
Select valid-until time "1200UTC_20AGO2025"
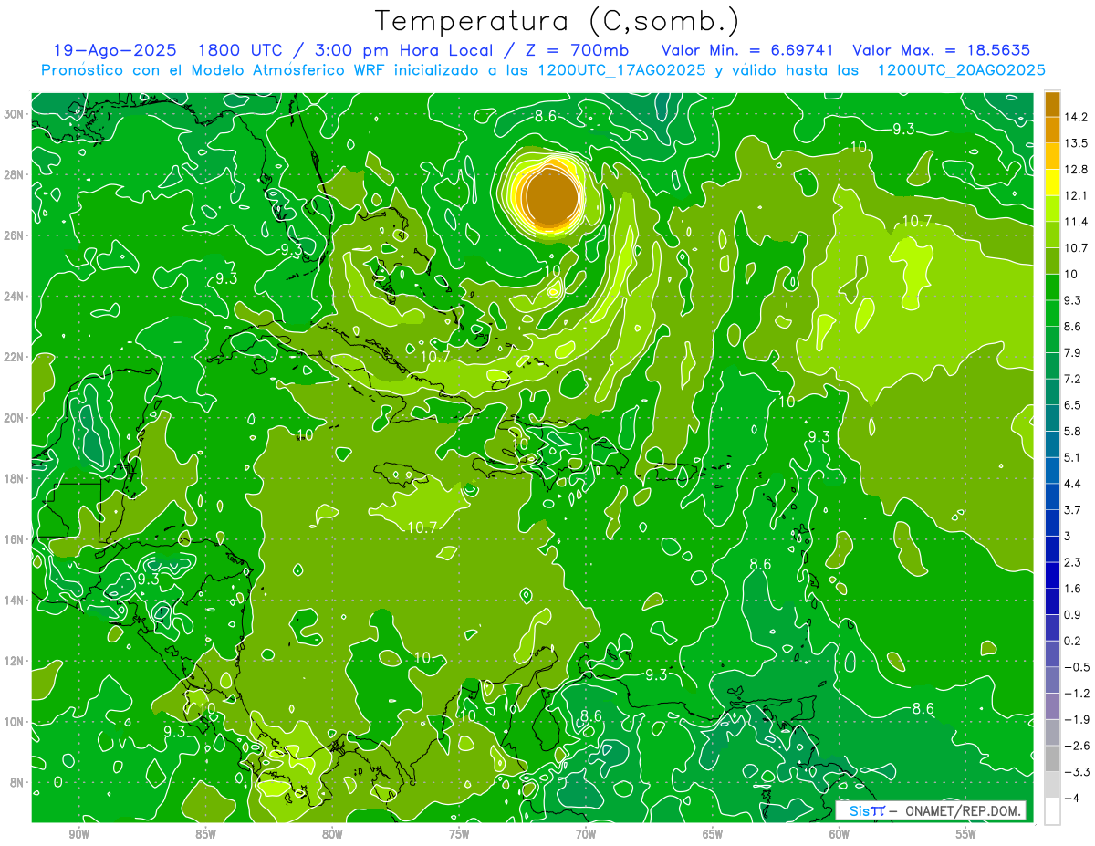[x=961, y=70]
